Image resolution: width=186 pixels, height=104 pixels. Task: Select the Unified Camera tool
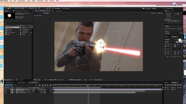pos(16,8)
